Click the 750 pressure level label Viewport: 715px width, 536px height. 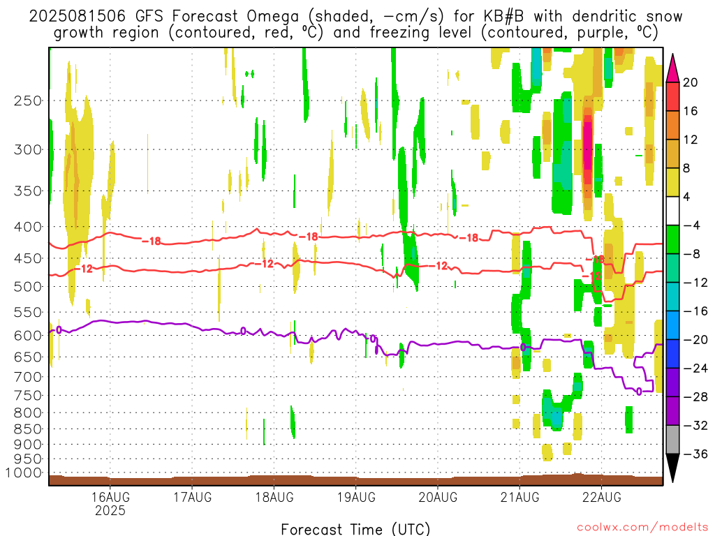pyautogui.click(x=28, y=396)
